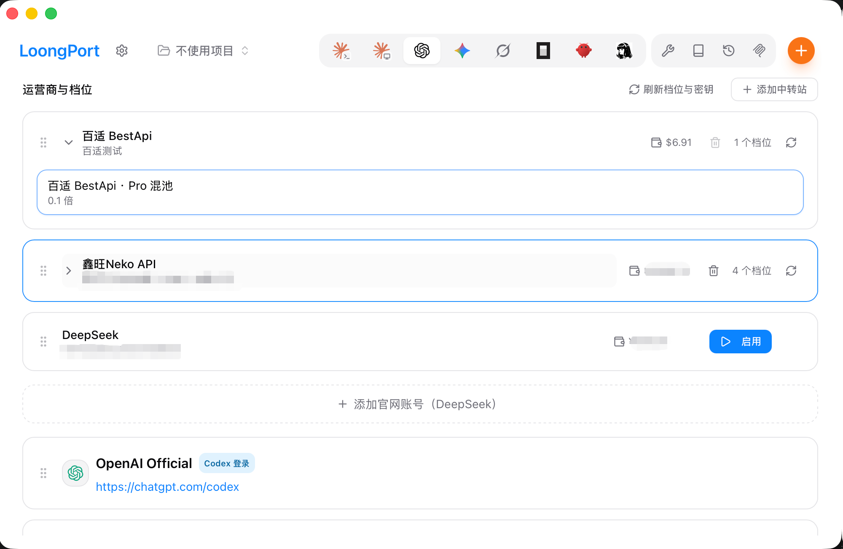This screenshot has height=549, width=843.
Task: Click the 4 个档位 label
Action: (x=752, y=271)
